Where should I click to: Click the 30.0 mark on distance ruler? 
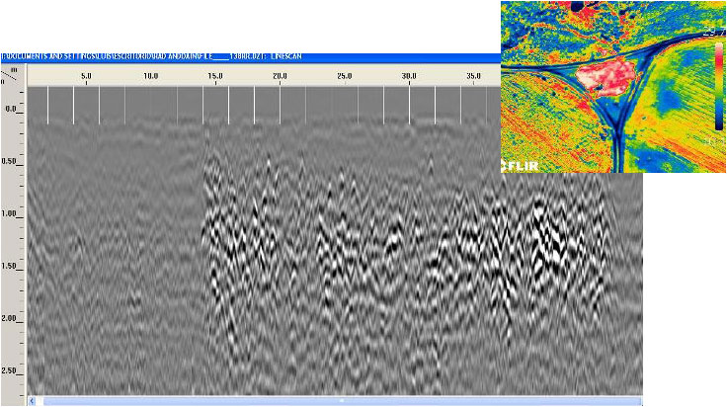point(409,75)
